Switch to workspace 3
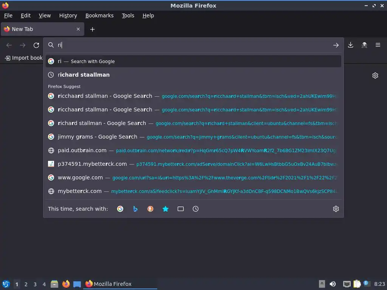387x290 pixels. [35, 284]
